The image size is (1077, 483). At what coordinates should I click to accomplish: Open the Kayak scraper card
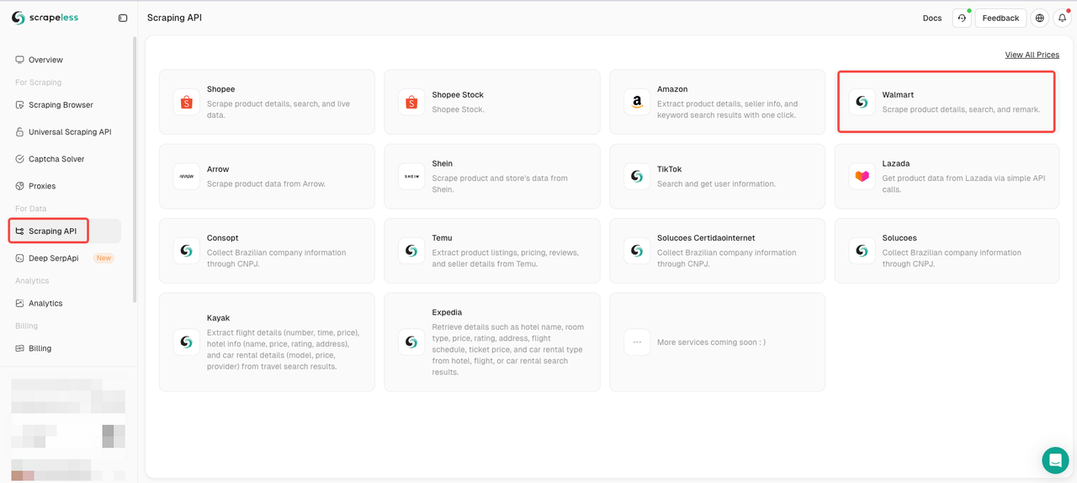(267, 342)
